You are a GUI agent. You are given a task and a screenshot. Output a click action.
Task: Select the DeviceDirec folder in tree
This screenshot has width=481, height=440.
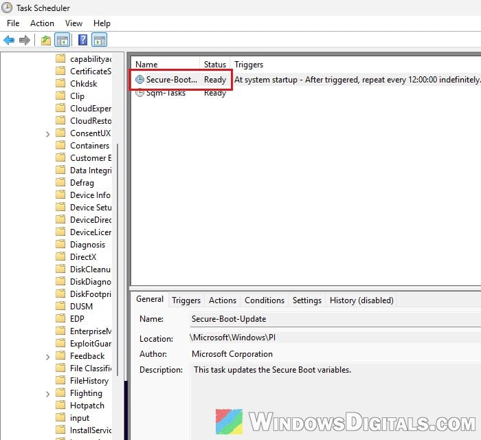tap(91, 220)
